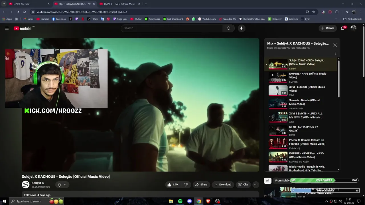This screenshot has height=205, width=365.
Task: Go to browser home page icon
Action: [25, 12]
